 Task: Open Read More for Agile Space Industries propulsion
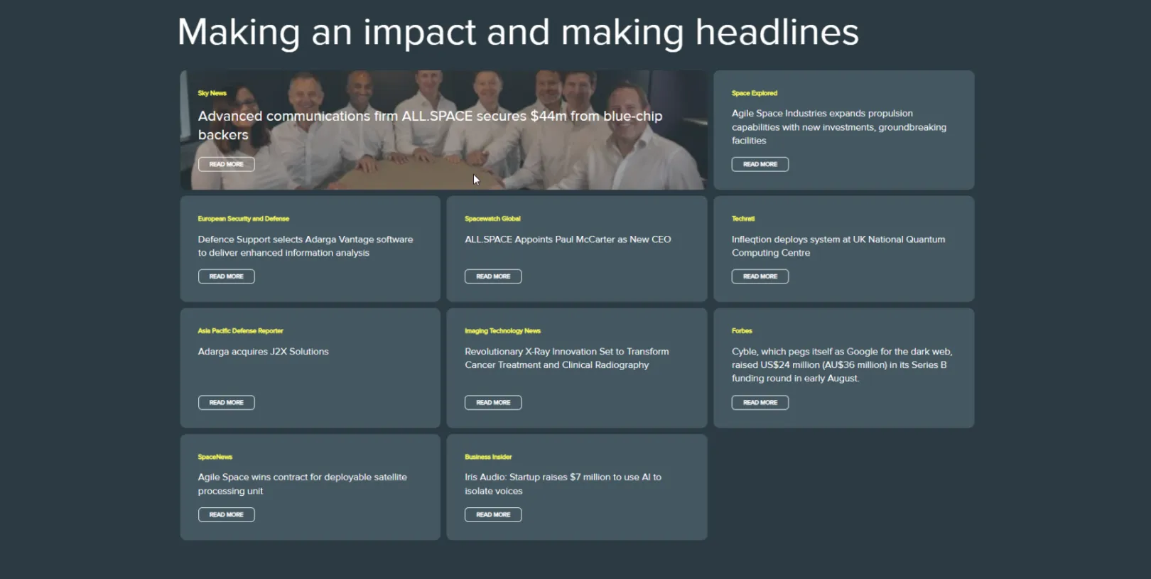tap(760, 164)
